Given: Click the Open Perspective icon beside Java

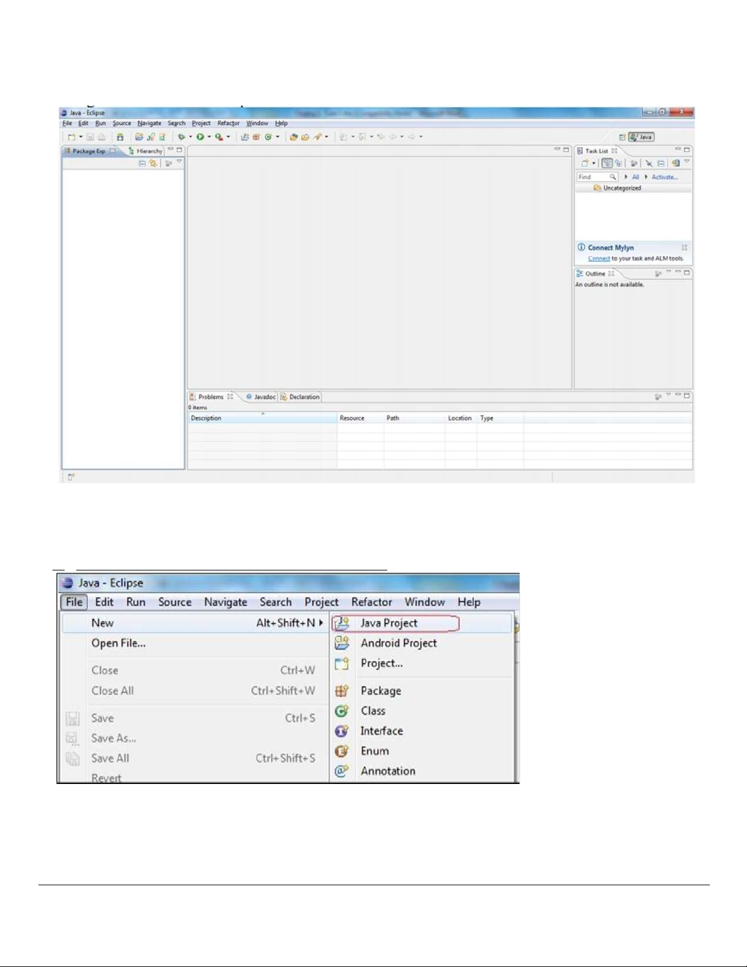Looking at the screenshot, I should tap(622, 137).
